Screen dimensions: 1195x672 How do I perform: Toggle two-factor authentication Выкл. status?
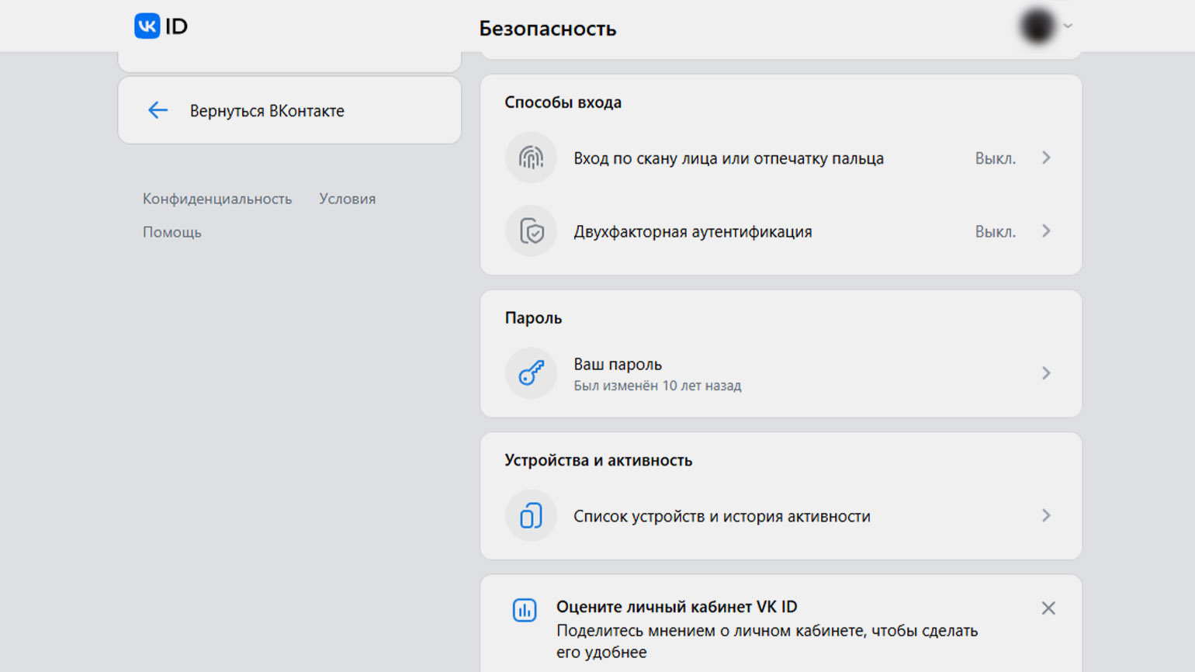click(995, 231)
